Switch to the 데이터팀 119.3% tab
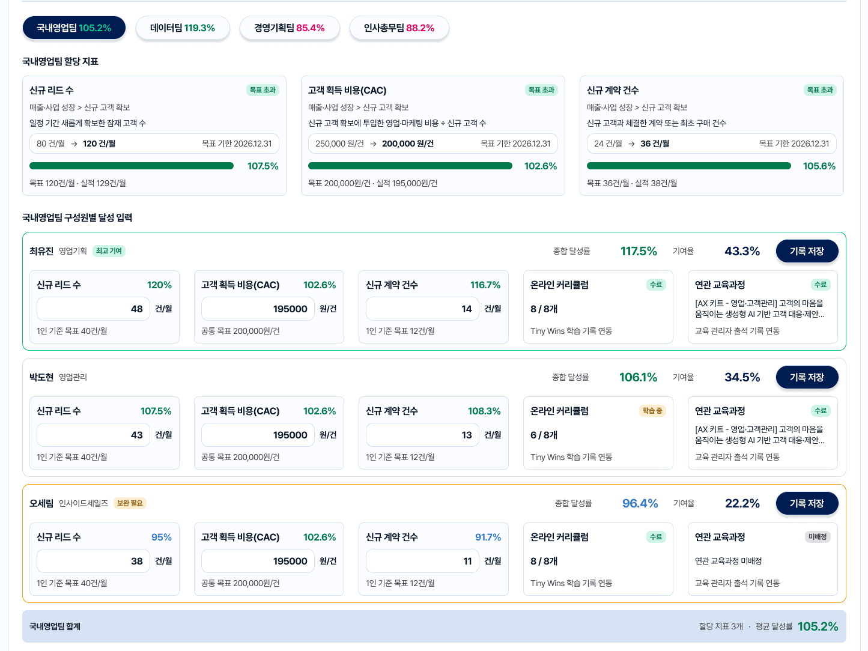The height and width of the screenshot is (651, 868). pos(183,28)
